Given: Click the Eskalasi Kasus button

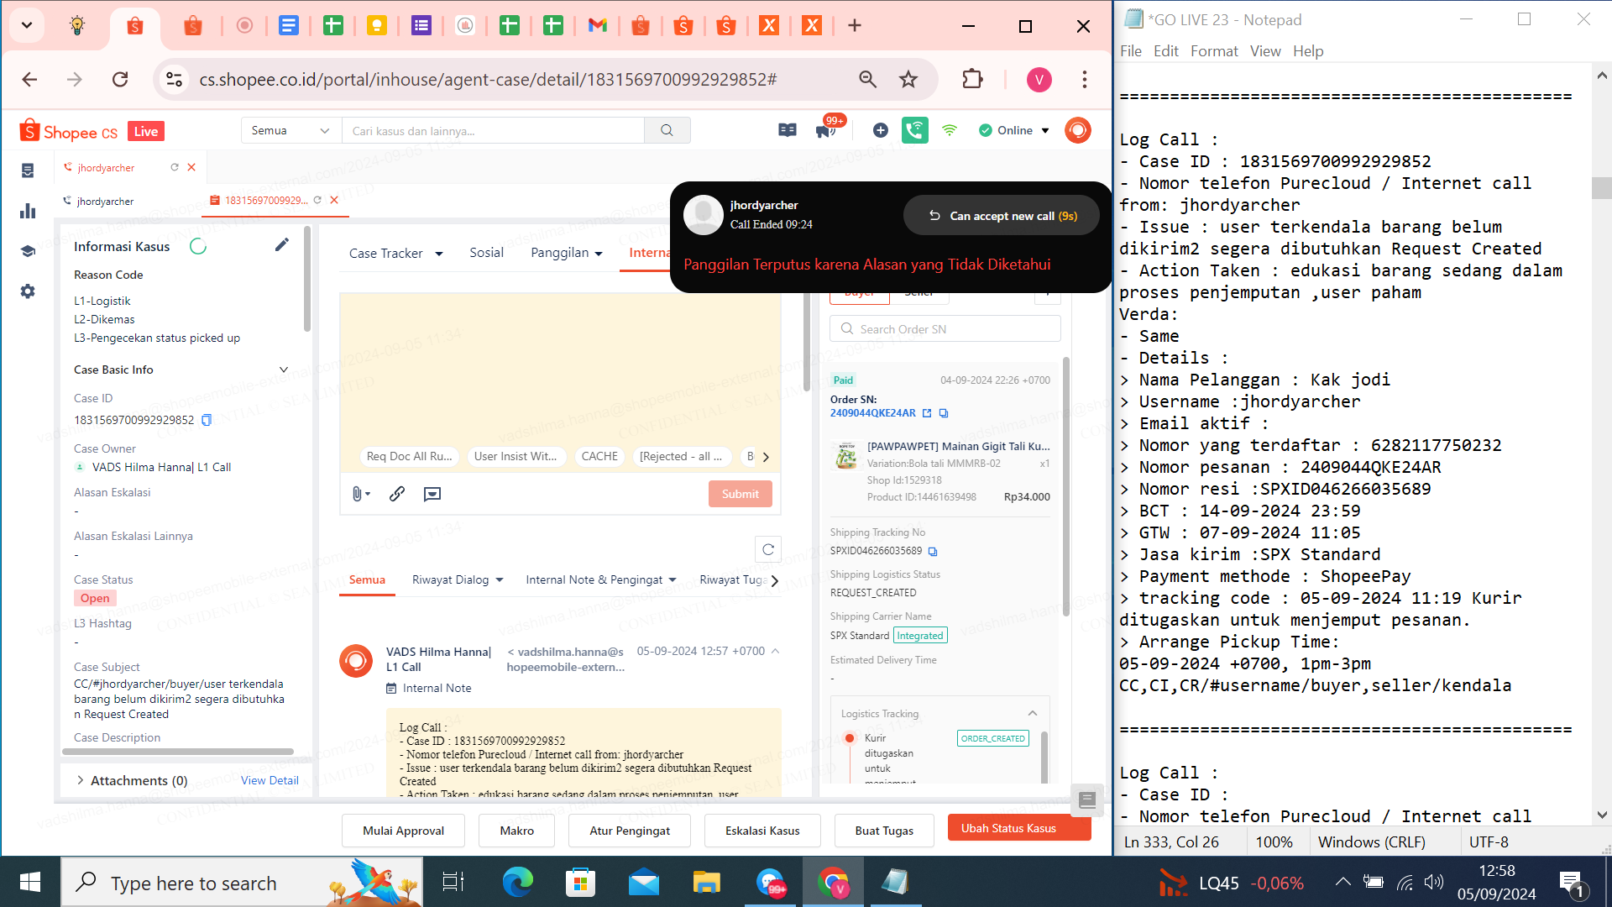Looking at the screenshot, I should (762, 831).
